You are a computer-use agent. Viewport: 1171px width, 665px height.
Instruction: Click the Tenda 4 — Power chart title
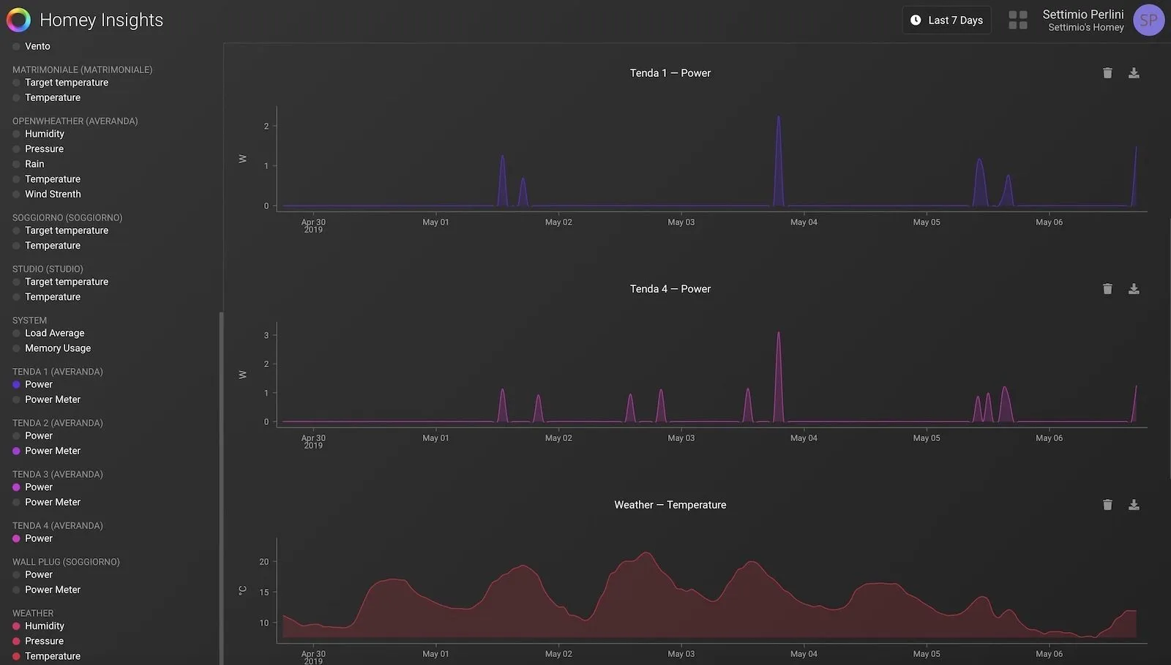pos(670,289)
